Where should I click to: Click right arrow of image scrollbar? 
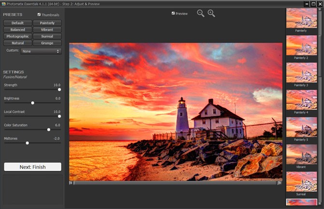(280, 183)
